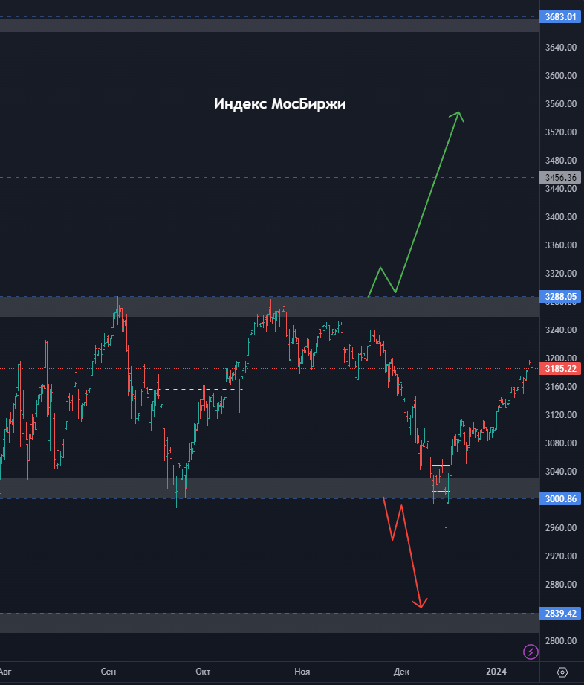Click the 3600.00 price scale value
This screenshot has height=685, width=584.
pyautogui.click(x=561, y=76)
